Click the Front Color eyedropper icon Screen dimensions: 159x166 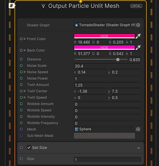138,36
